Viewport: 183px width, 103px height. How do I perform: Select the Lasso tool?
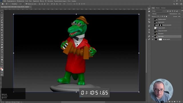pyautogui.click(x=2, y=17)
